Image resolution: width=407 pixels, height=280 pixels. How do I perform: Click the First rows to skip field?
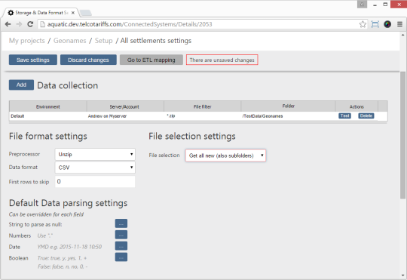point(95,181)
